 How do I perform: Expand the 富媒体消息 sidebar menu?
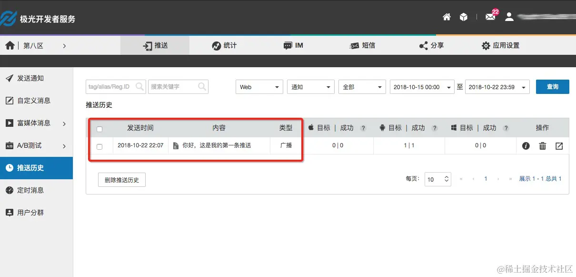32,123
